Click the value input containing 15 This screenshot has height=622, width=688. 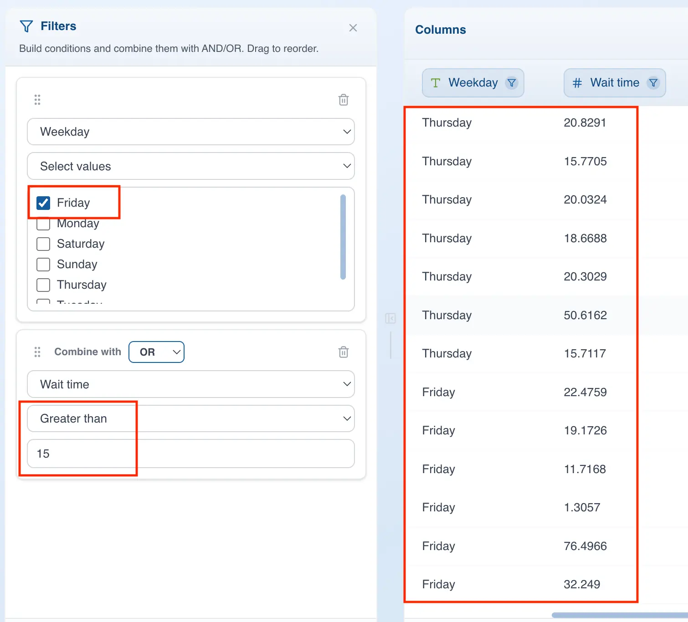(x=191, y=454)
